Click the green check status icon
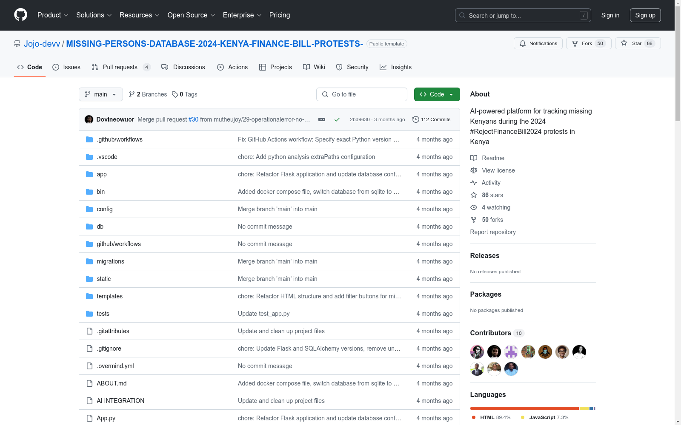This screenshot has width=681, height=425. point(337,119)
